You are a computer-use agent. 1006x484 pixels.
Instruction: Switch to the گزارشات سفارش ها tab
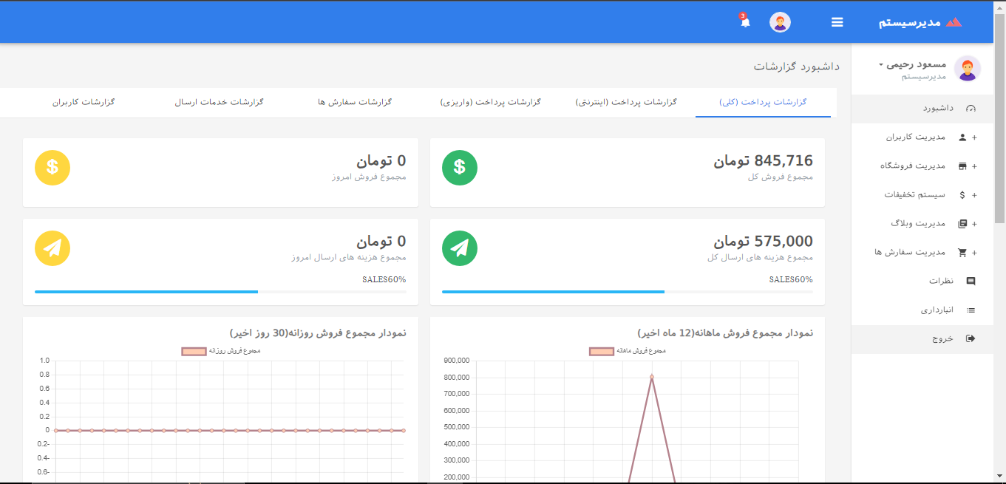(354, 102)
